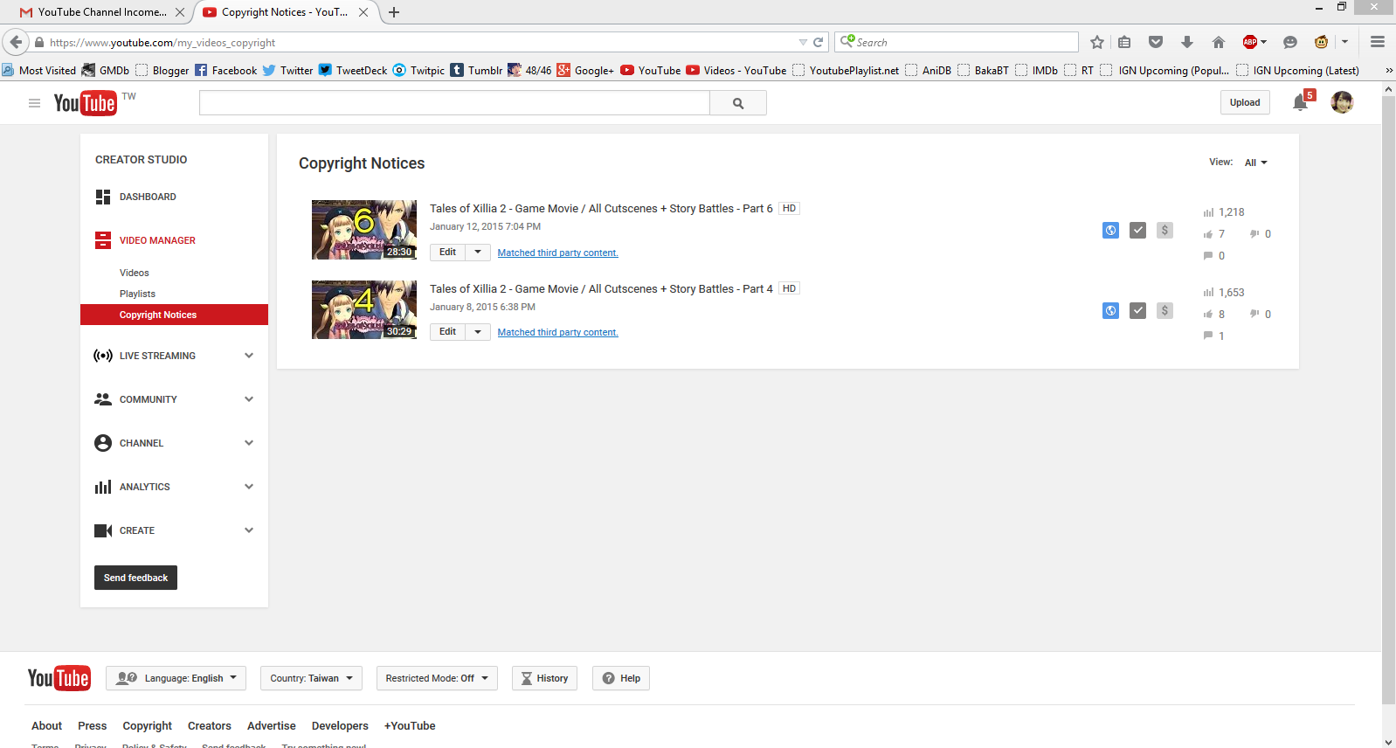Open the Edit dropdown arrow for Part 6
The width and height of the screenshot is (1396, 748).
pyautogui.click(x=478, y=252)
